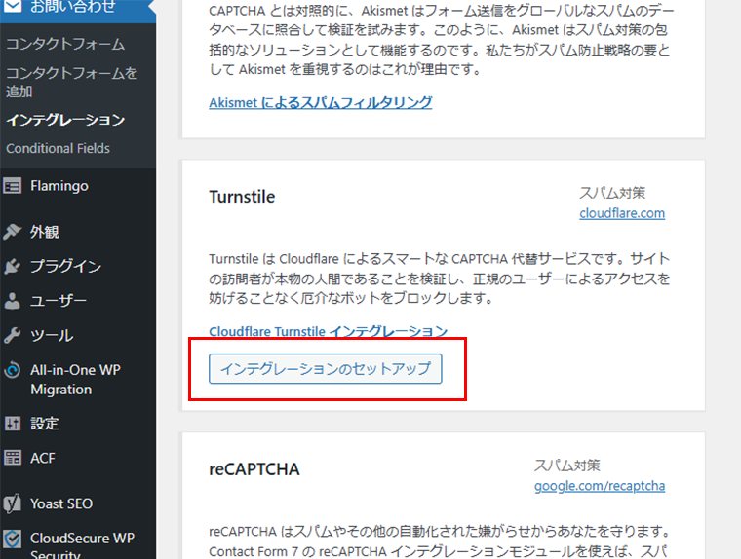Click the Flamingo menu icon
Viewport: 741px width, 559px height.
[13, 186]
